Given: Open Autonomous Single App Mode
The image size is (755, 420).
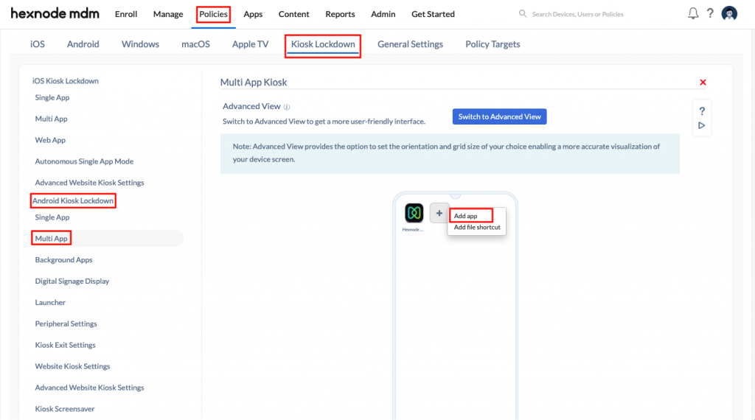Looking at the screenshot, I should click(x=84, y=161).
